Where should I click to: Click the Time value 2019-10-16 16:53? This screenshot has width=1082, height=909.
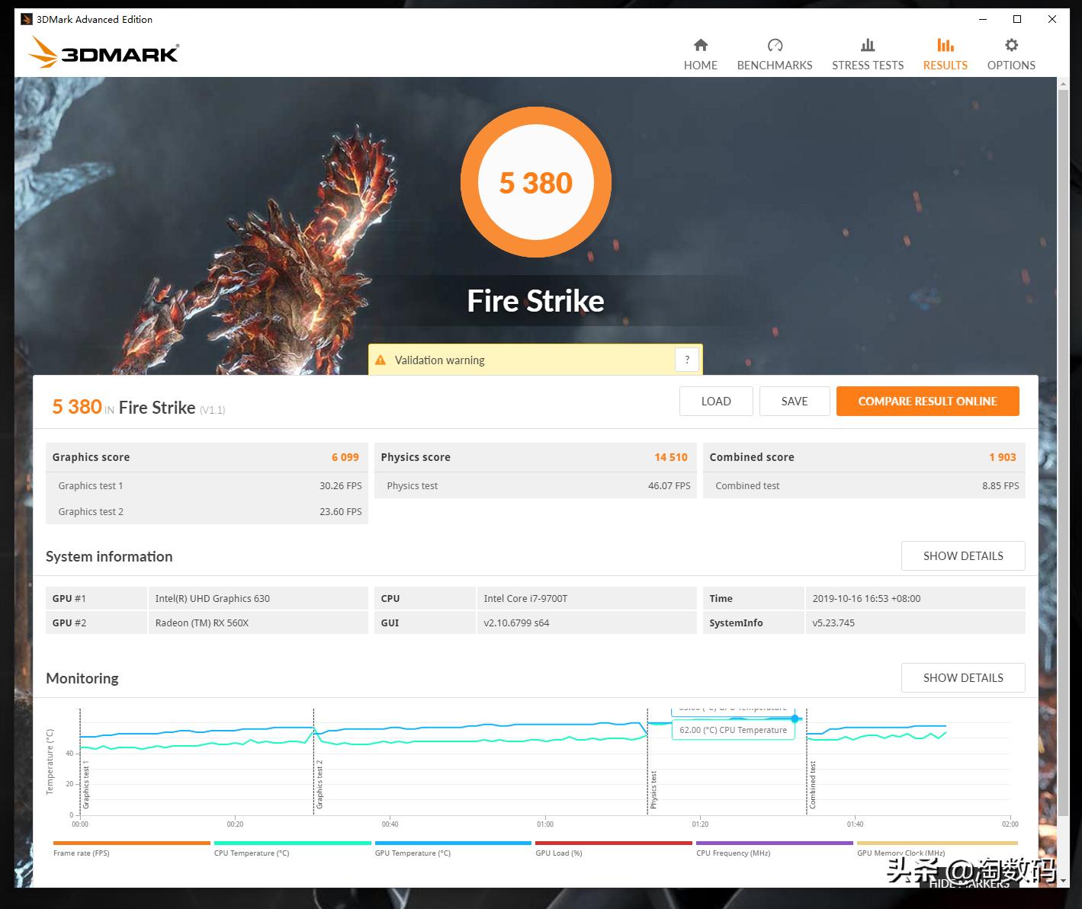click(915, 598)
